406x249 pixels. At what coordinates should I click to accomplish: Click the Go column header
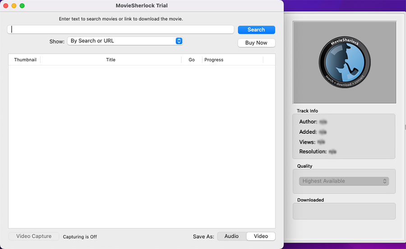coord(192,60)
